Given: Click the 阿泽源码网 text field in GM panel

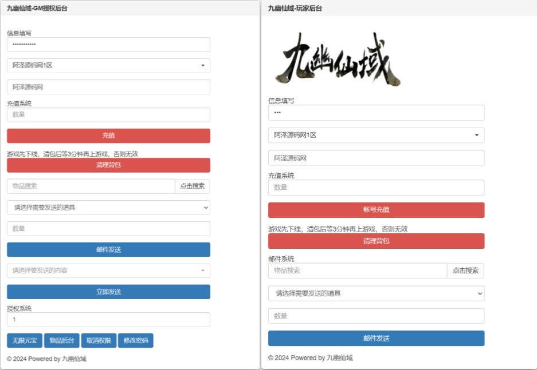Looking at the screenshot, I should pos(108,87).
